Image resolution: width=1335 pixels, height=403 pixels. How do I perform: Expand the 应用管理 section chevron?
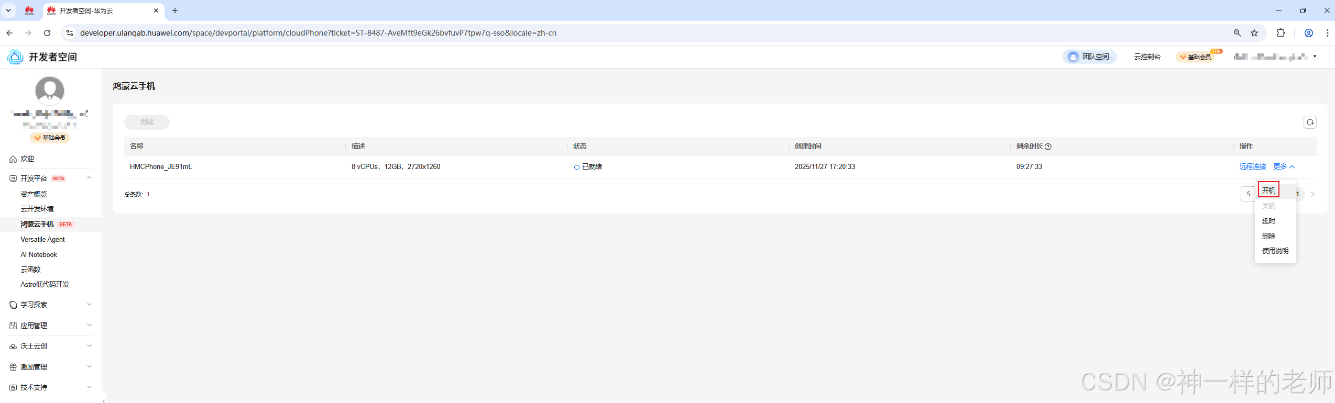89,325
